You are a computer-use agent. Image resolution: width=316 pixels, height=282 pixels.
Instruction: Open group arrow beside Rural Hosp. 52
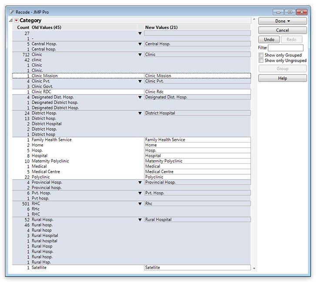[140, 220]
